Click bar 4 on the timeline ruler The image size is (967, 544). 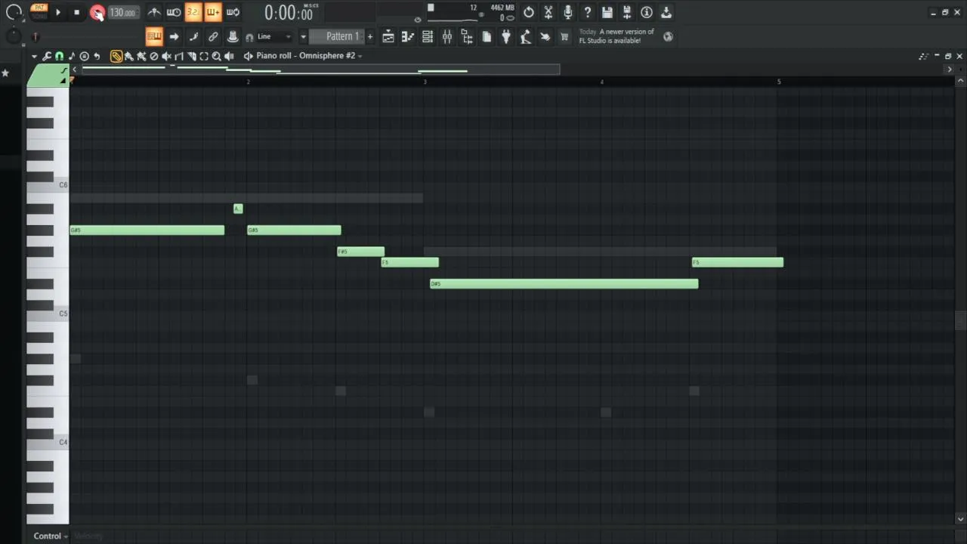[x=601, y=82]
